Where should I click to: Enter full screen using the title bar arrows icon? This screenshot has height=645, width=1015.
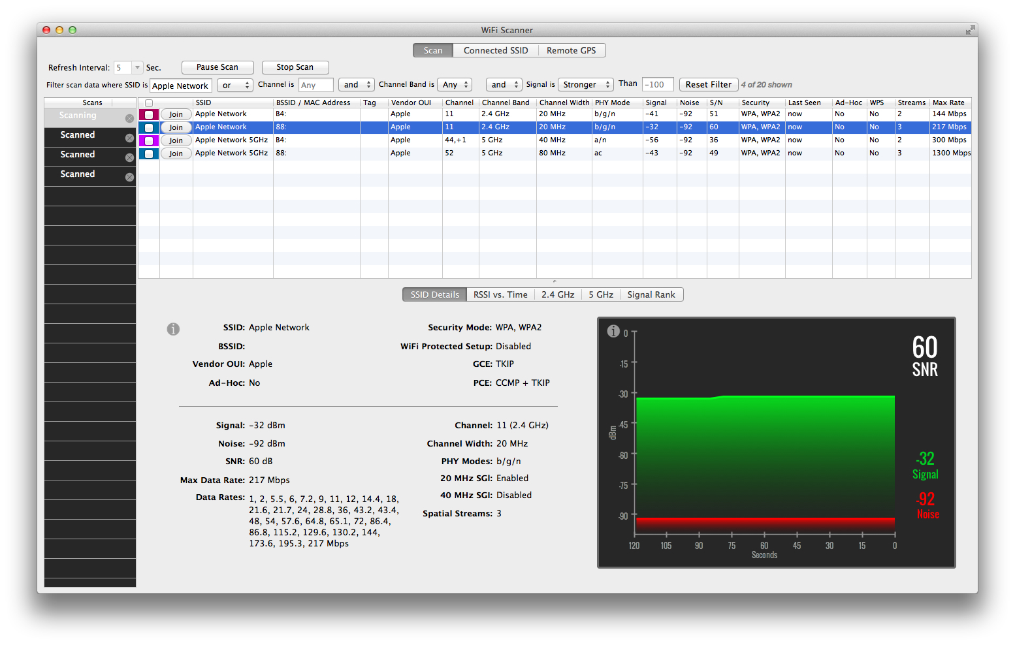pos(970,30)
